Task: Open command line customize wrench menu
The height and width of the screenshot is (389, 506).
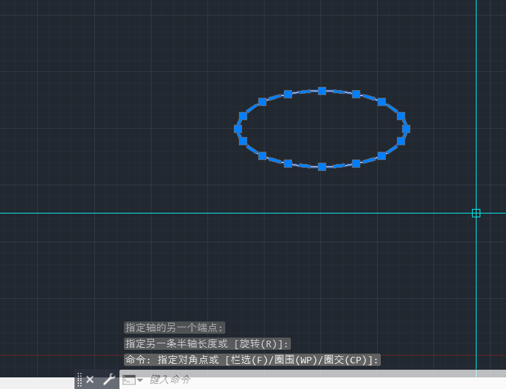Action: (109, 379)
